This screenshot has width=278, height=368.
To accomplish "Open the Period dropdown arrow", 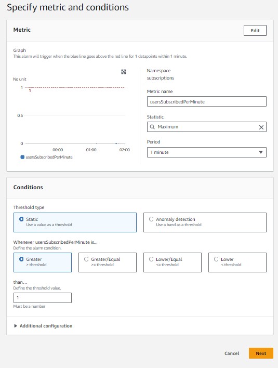I will coord(261,152).
